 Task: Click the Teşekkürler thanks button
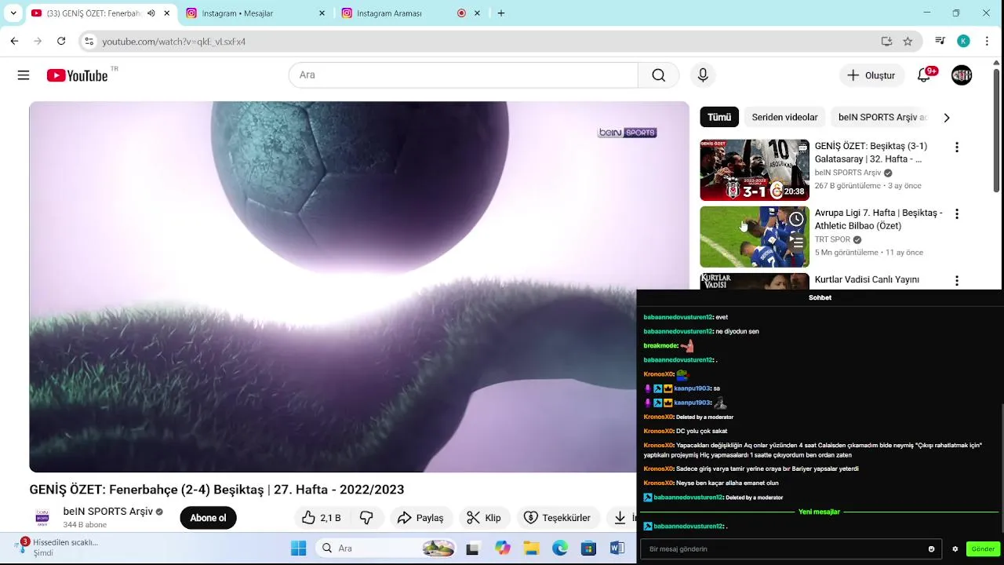point(557,518)
